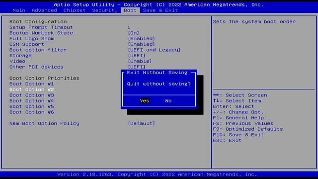Change New Boot Option Policy [Default] value
The image size is (318, 179).
click(x=141, y=123)
